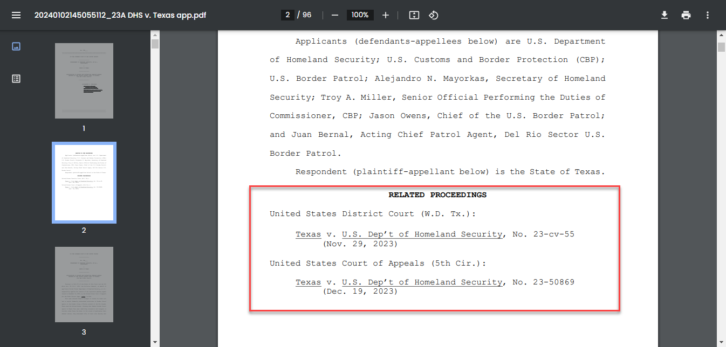Click 'United States Court of Appeals (5th Cir.):' line
Screen dimensions: 726x347
point(378,263)
